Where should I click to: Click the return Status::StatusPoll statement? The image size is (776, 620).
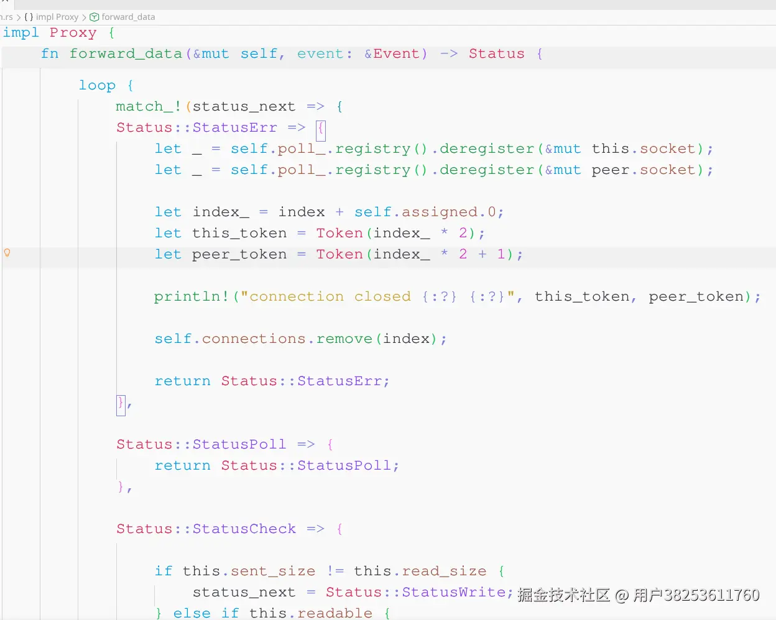(278, 465)
